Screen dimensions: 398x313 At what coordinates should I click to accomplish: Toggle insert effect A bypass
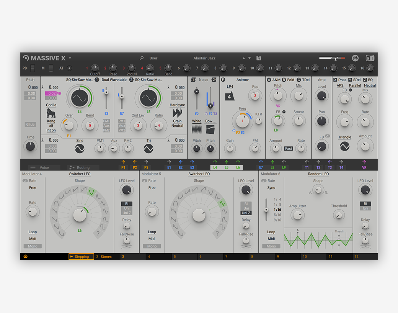point(269,80)
